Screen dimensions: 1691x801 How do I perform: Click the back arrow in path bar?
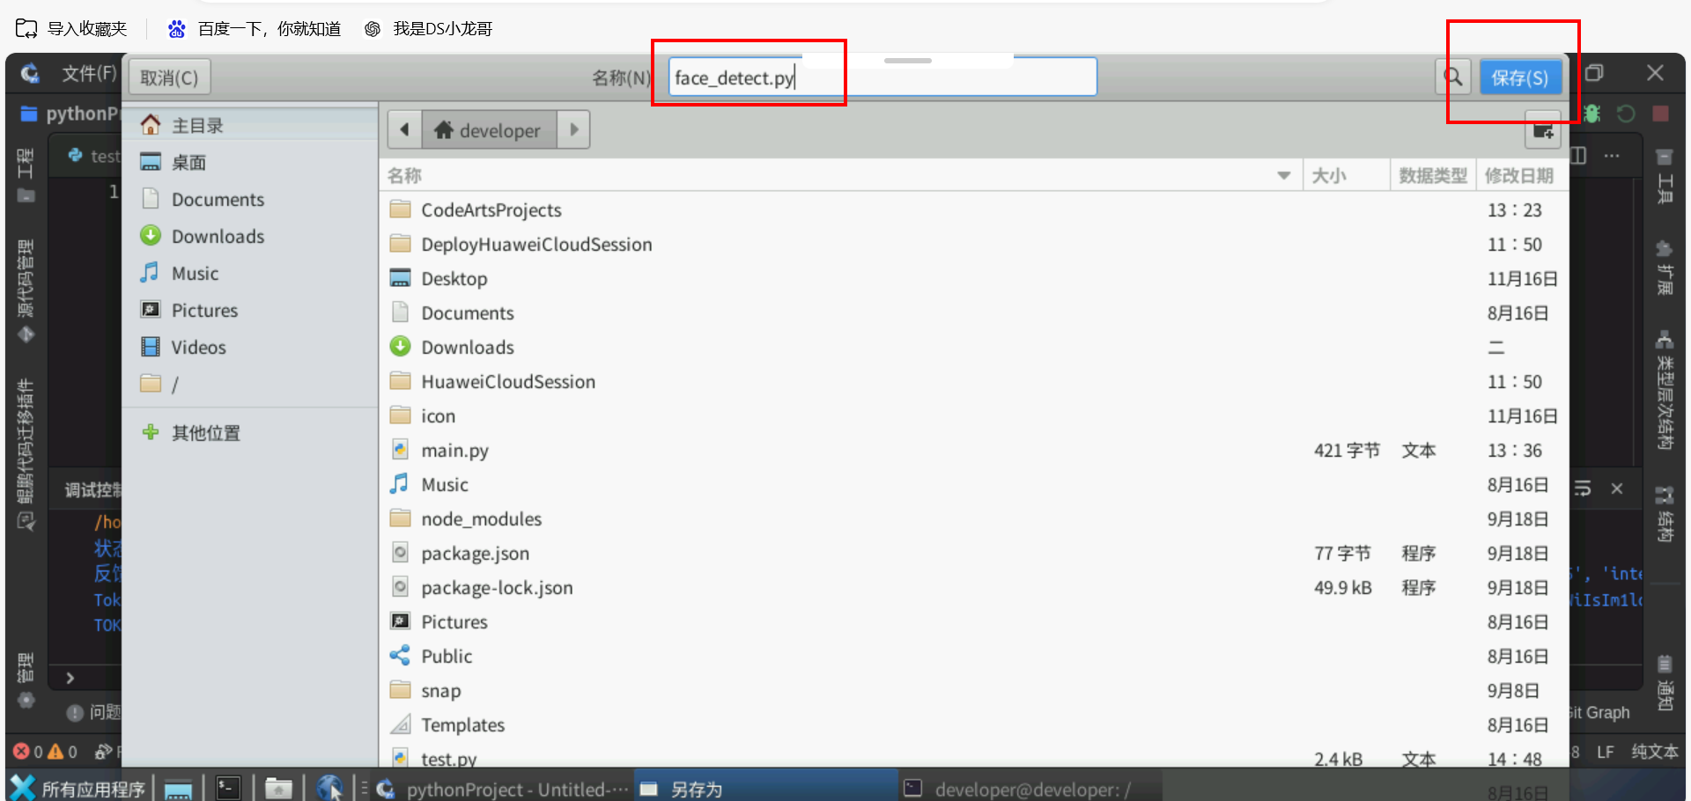pos(404,130)
